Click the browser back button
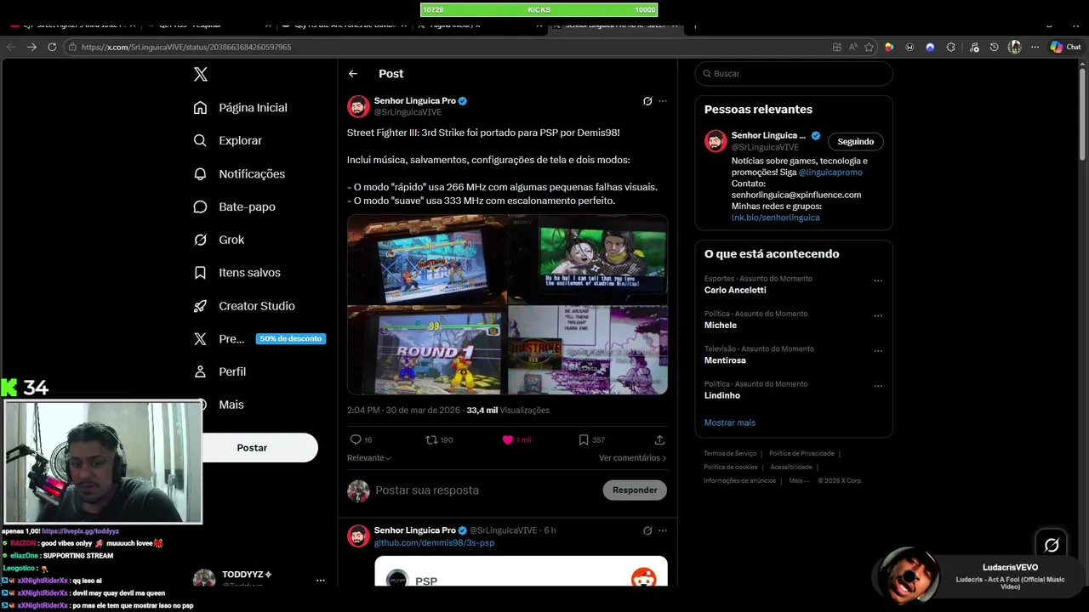The width and height of the screenshot is (1089, 612). 11,47
